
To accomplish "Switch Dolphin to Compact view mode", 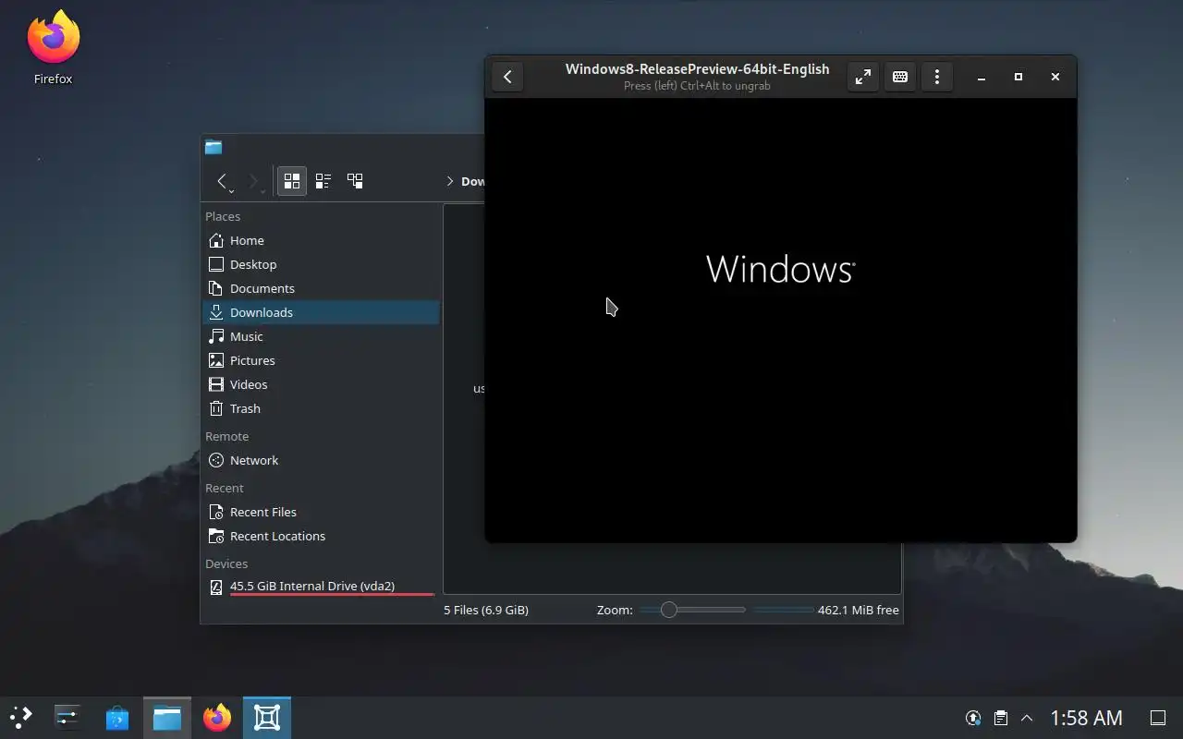I will (323, 181).
